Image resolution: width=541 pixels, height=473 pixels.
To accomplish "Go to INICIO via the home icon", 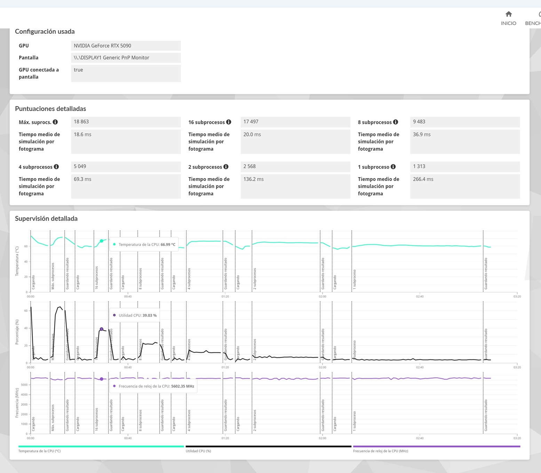I will (508, 18).
